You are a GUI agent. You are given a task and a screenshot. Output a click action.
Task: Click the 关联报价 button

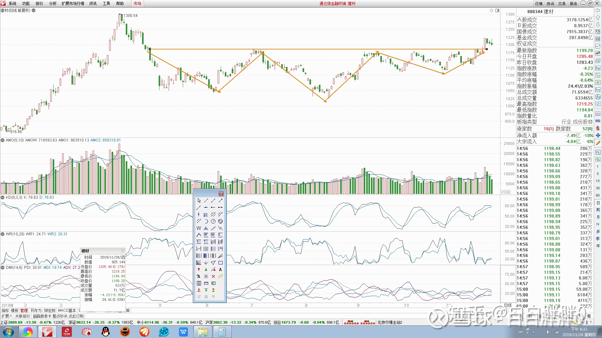[23, 316]
